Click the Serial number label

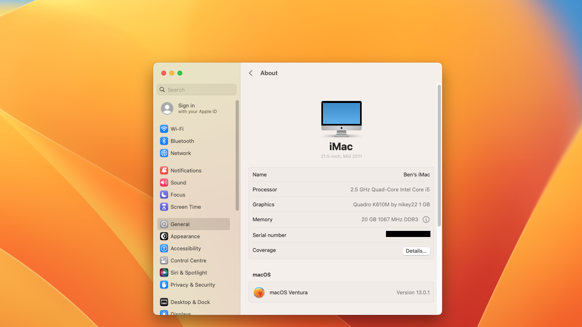pos(270,235)
